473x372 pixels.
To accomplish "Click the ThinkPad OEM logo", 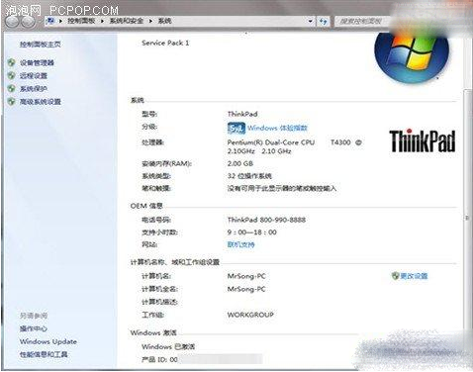I will pos(423,140).
